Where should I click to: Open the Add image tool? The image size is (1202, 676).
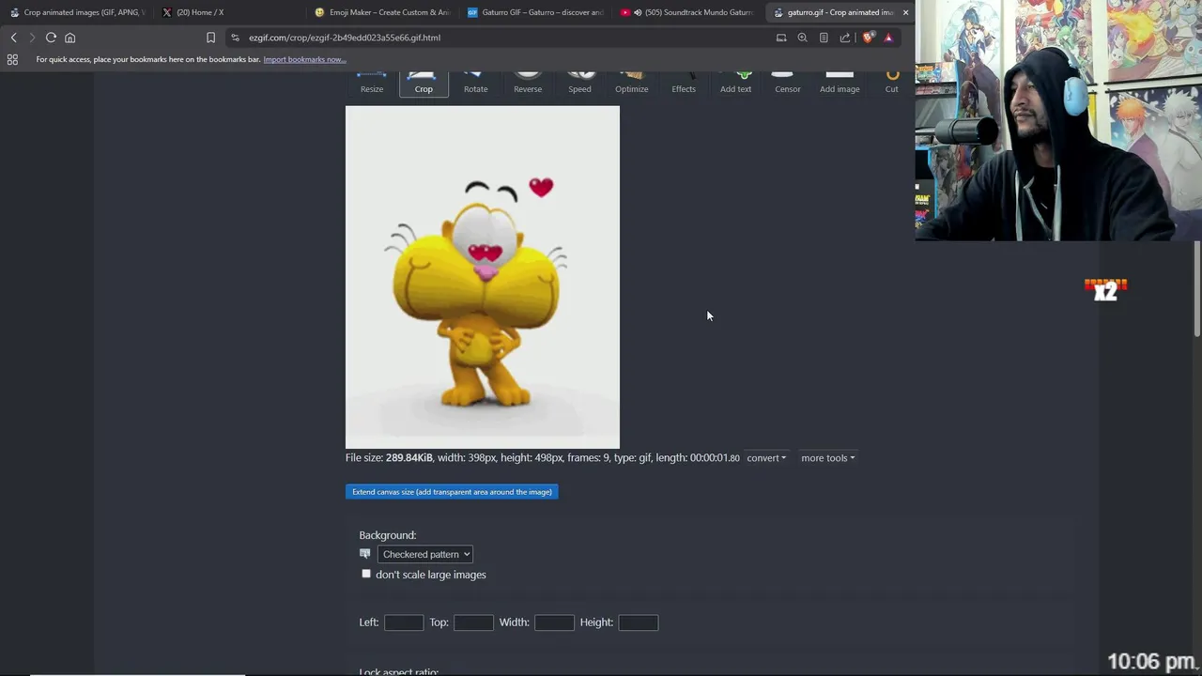(x=840, y=84)
